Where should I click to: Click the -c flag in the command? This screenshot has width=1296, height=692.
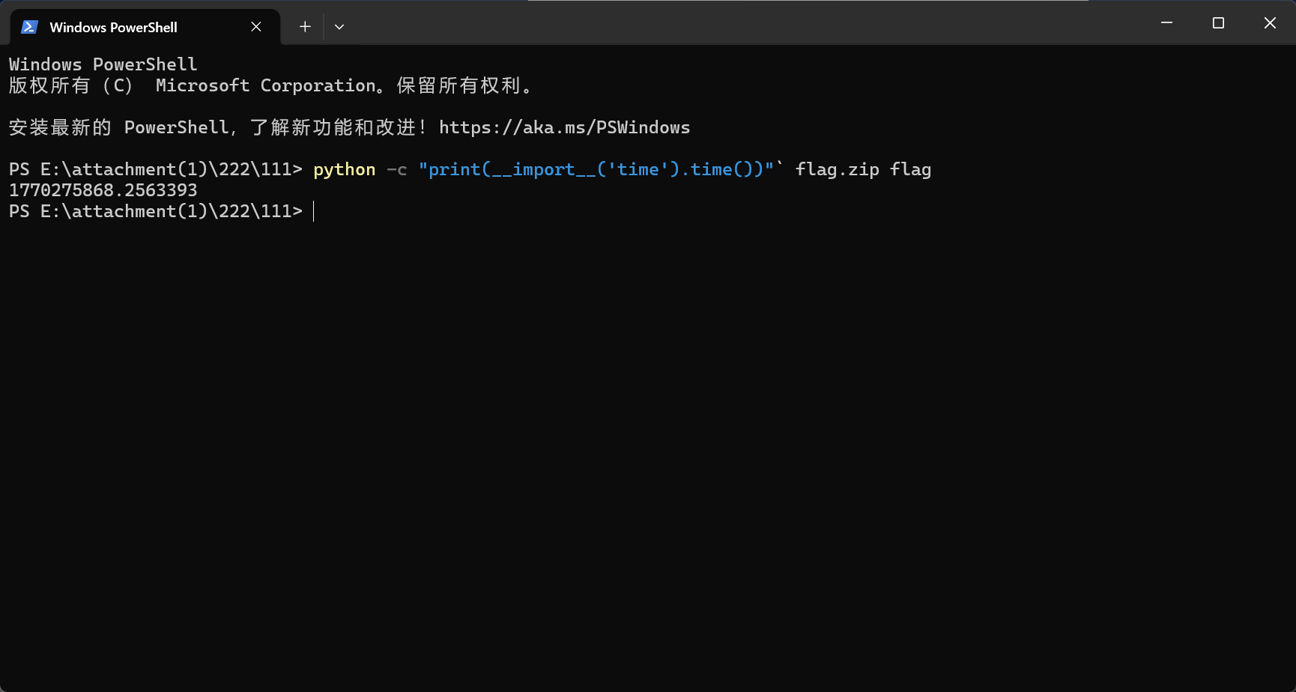397,170
